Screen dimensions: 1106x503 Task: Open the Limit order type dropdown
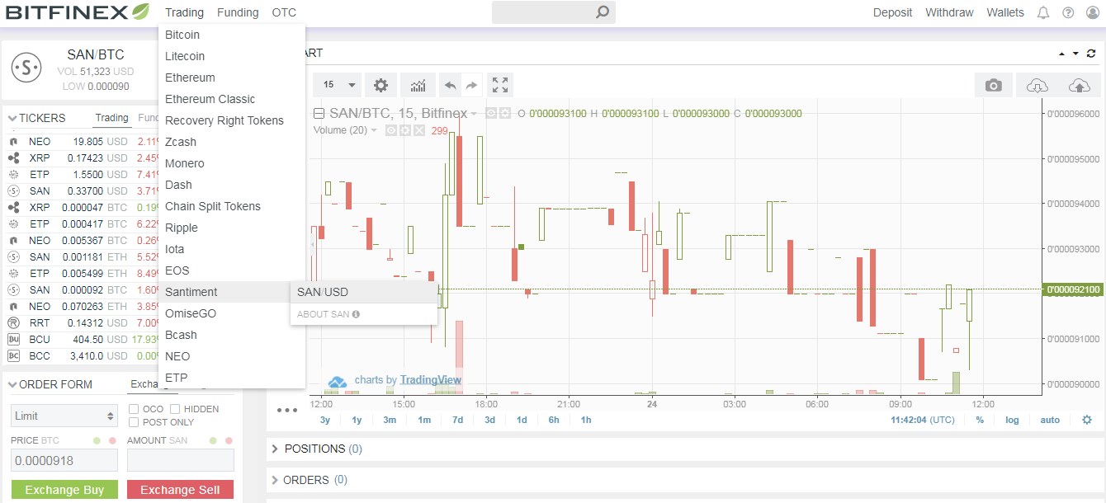coord(64,416)
